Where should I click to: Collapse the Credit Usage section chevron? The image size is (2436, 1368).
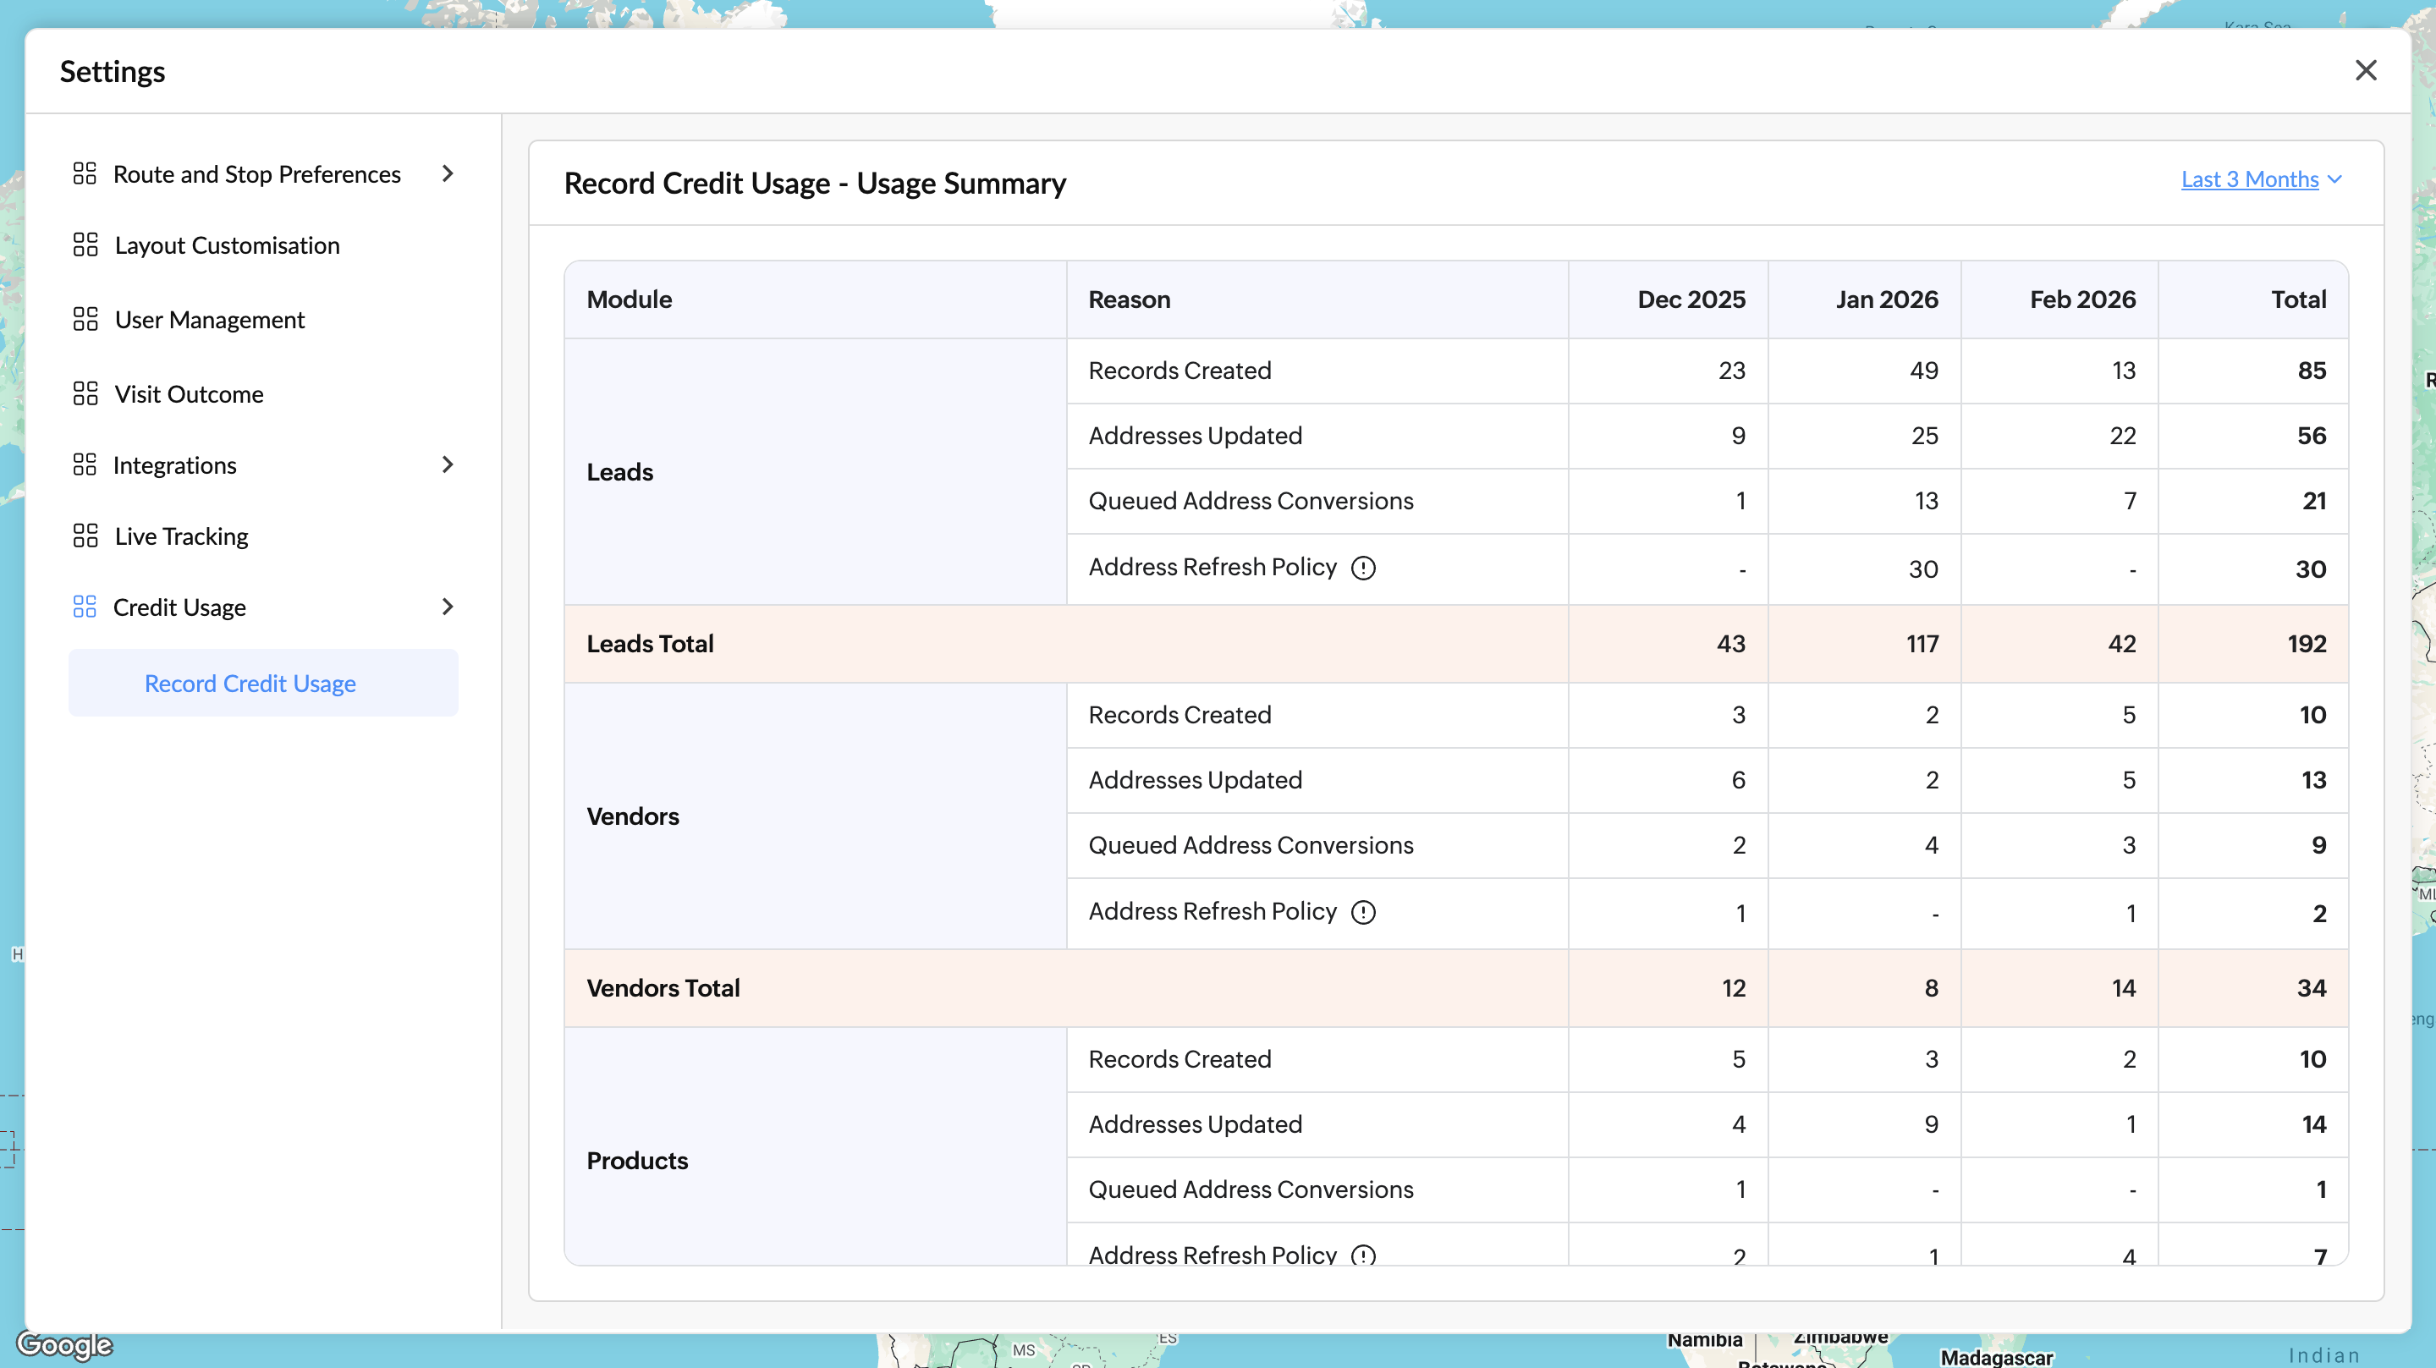(x=448, y=607)
